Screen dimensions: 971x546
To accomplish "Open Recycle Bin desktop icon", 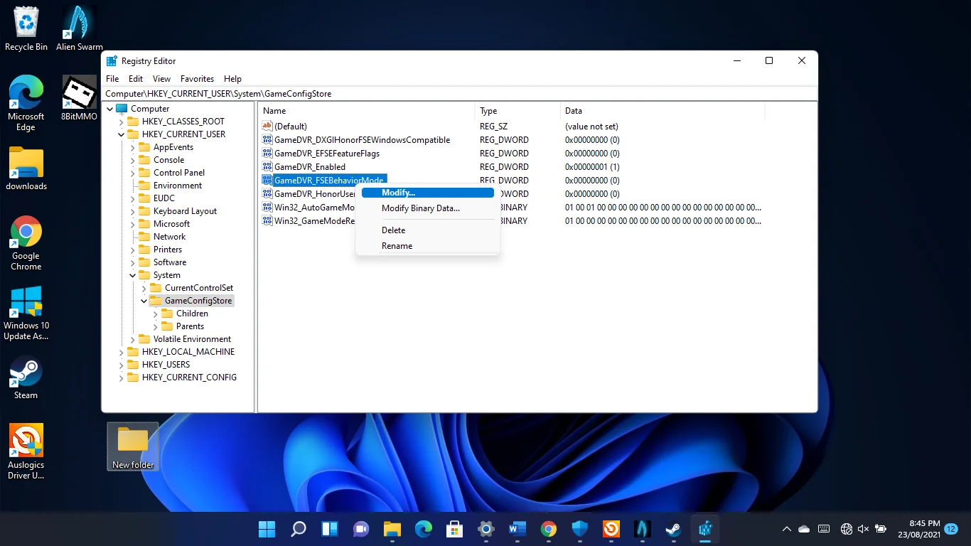I will [x=26, y=29].
